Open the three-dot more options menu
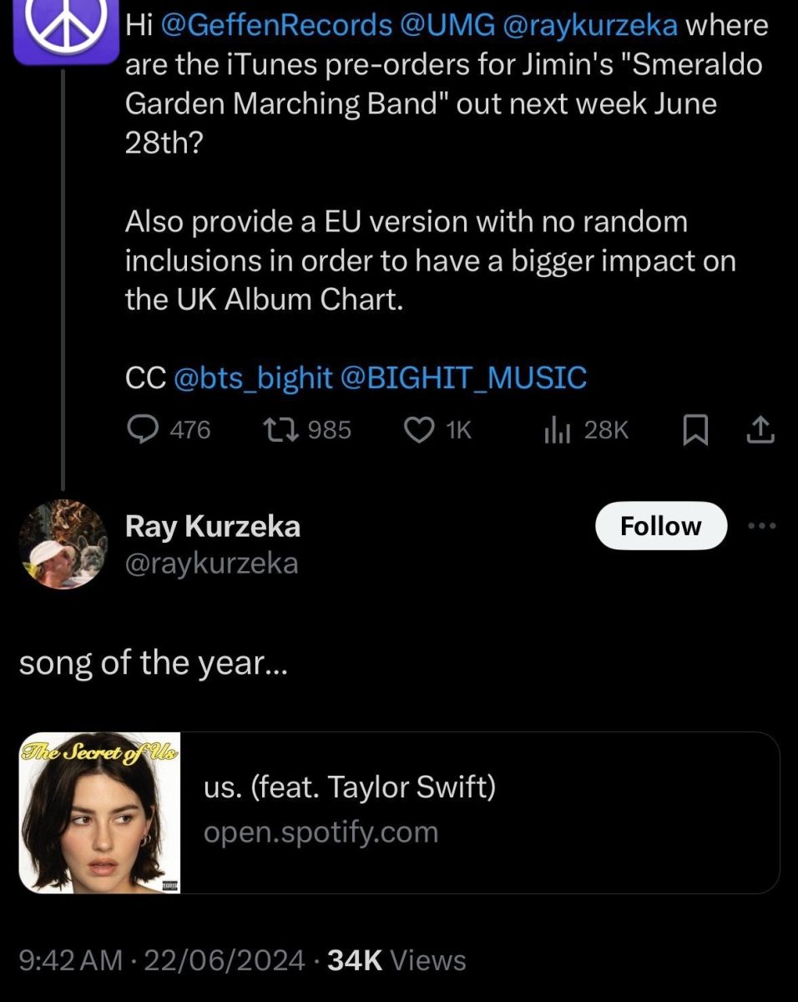Image resolution: width=798 pixels, height=1002 pixels. coord(761,526)
